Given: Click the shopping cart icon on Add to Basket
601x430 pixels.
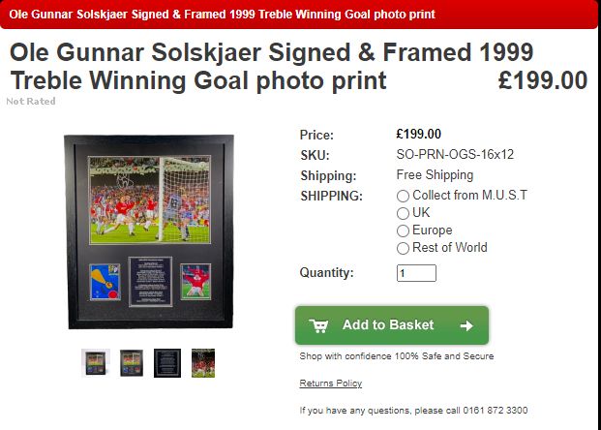Looking at the screenshot, I should [x=319, y=325].
